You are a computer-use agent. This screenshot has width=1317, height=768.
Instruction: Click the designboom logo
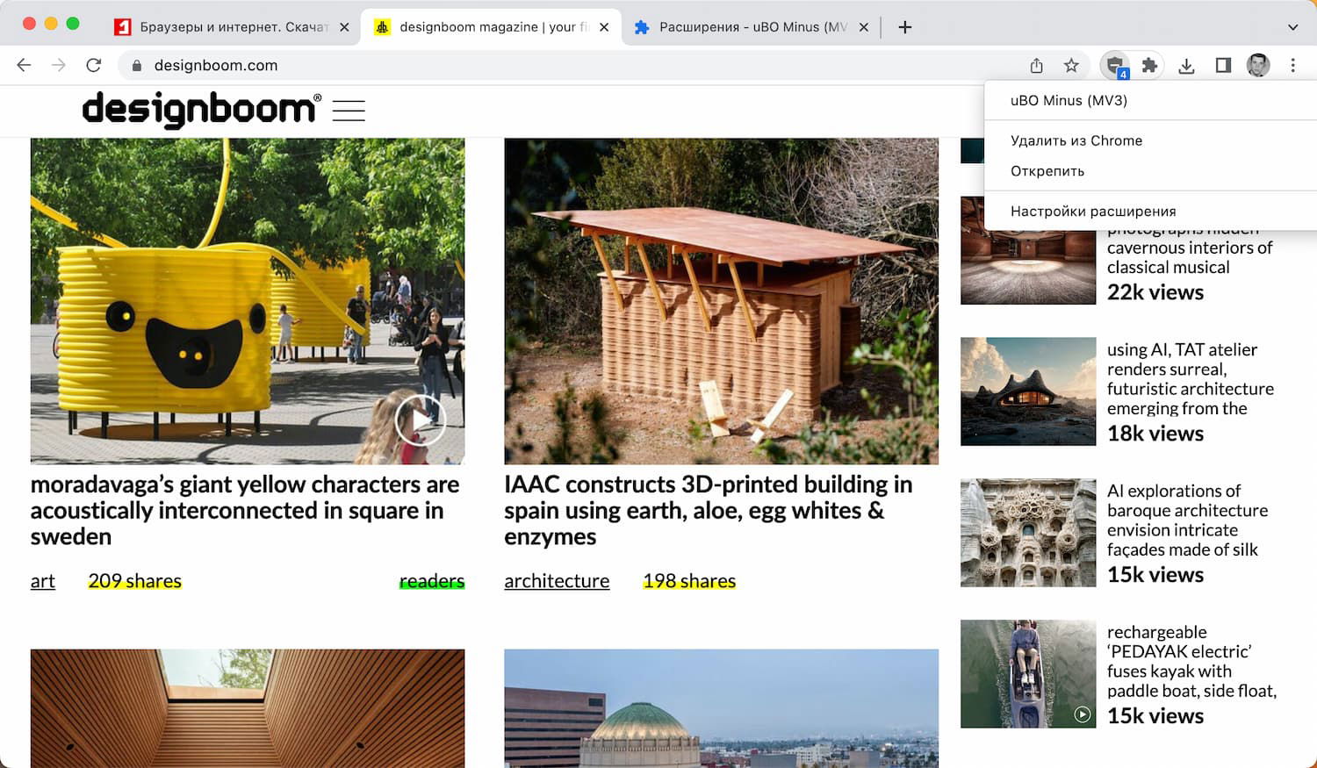pos(201,111)
